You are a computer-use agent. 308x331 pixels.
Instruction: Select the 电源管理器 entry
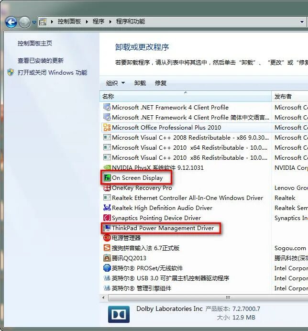(x=126, y=238)
